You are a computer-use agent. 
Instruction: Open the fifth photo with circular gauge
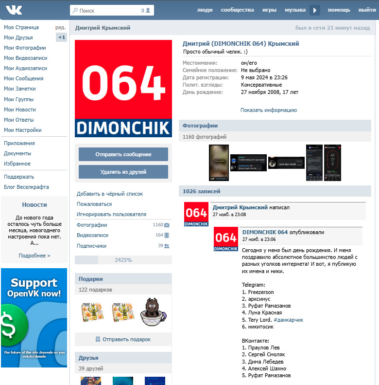(332, 163)
